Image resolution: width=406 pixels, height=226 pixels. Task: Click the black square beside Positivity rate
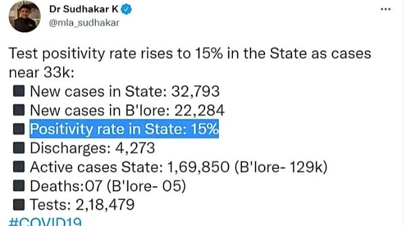coord(19,130)
